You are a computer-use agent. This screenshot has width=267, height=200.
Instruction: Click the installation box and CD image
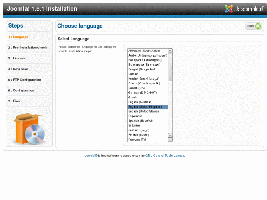tap(29, 129)
